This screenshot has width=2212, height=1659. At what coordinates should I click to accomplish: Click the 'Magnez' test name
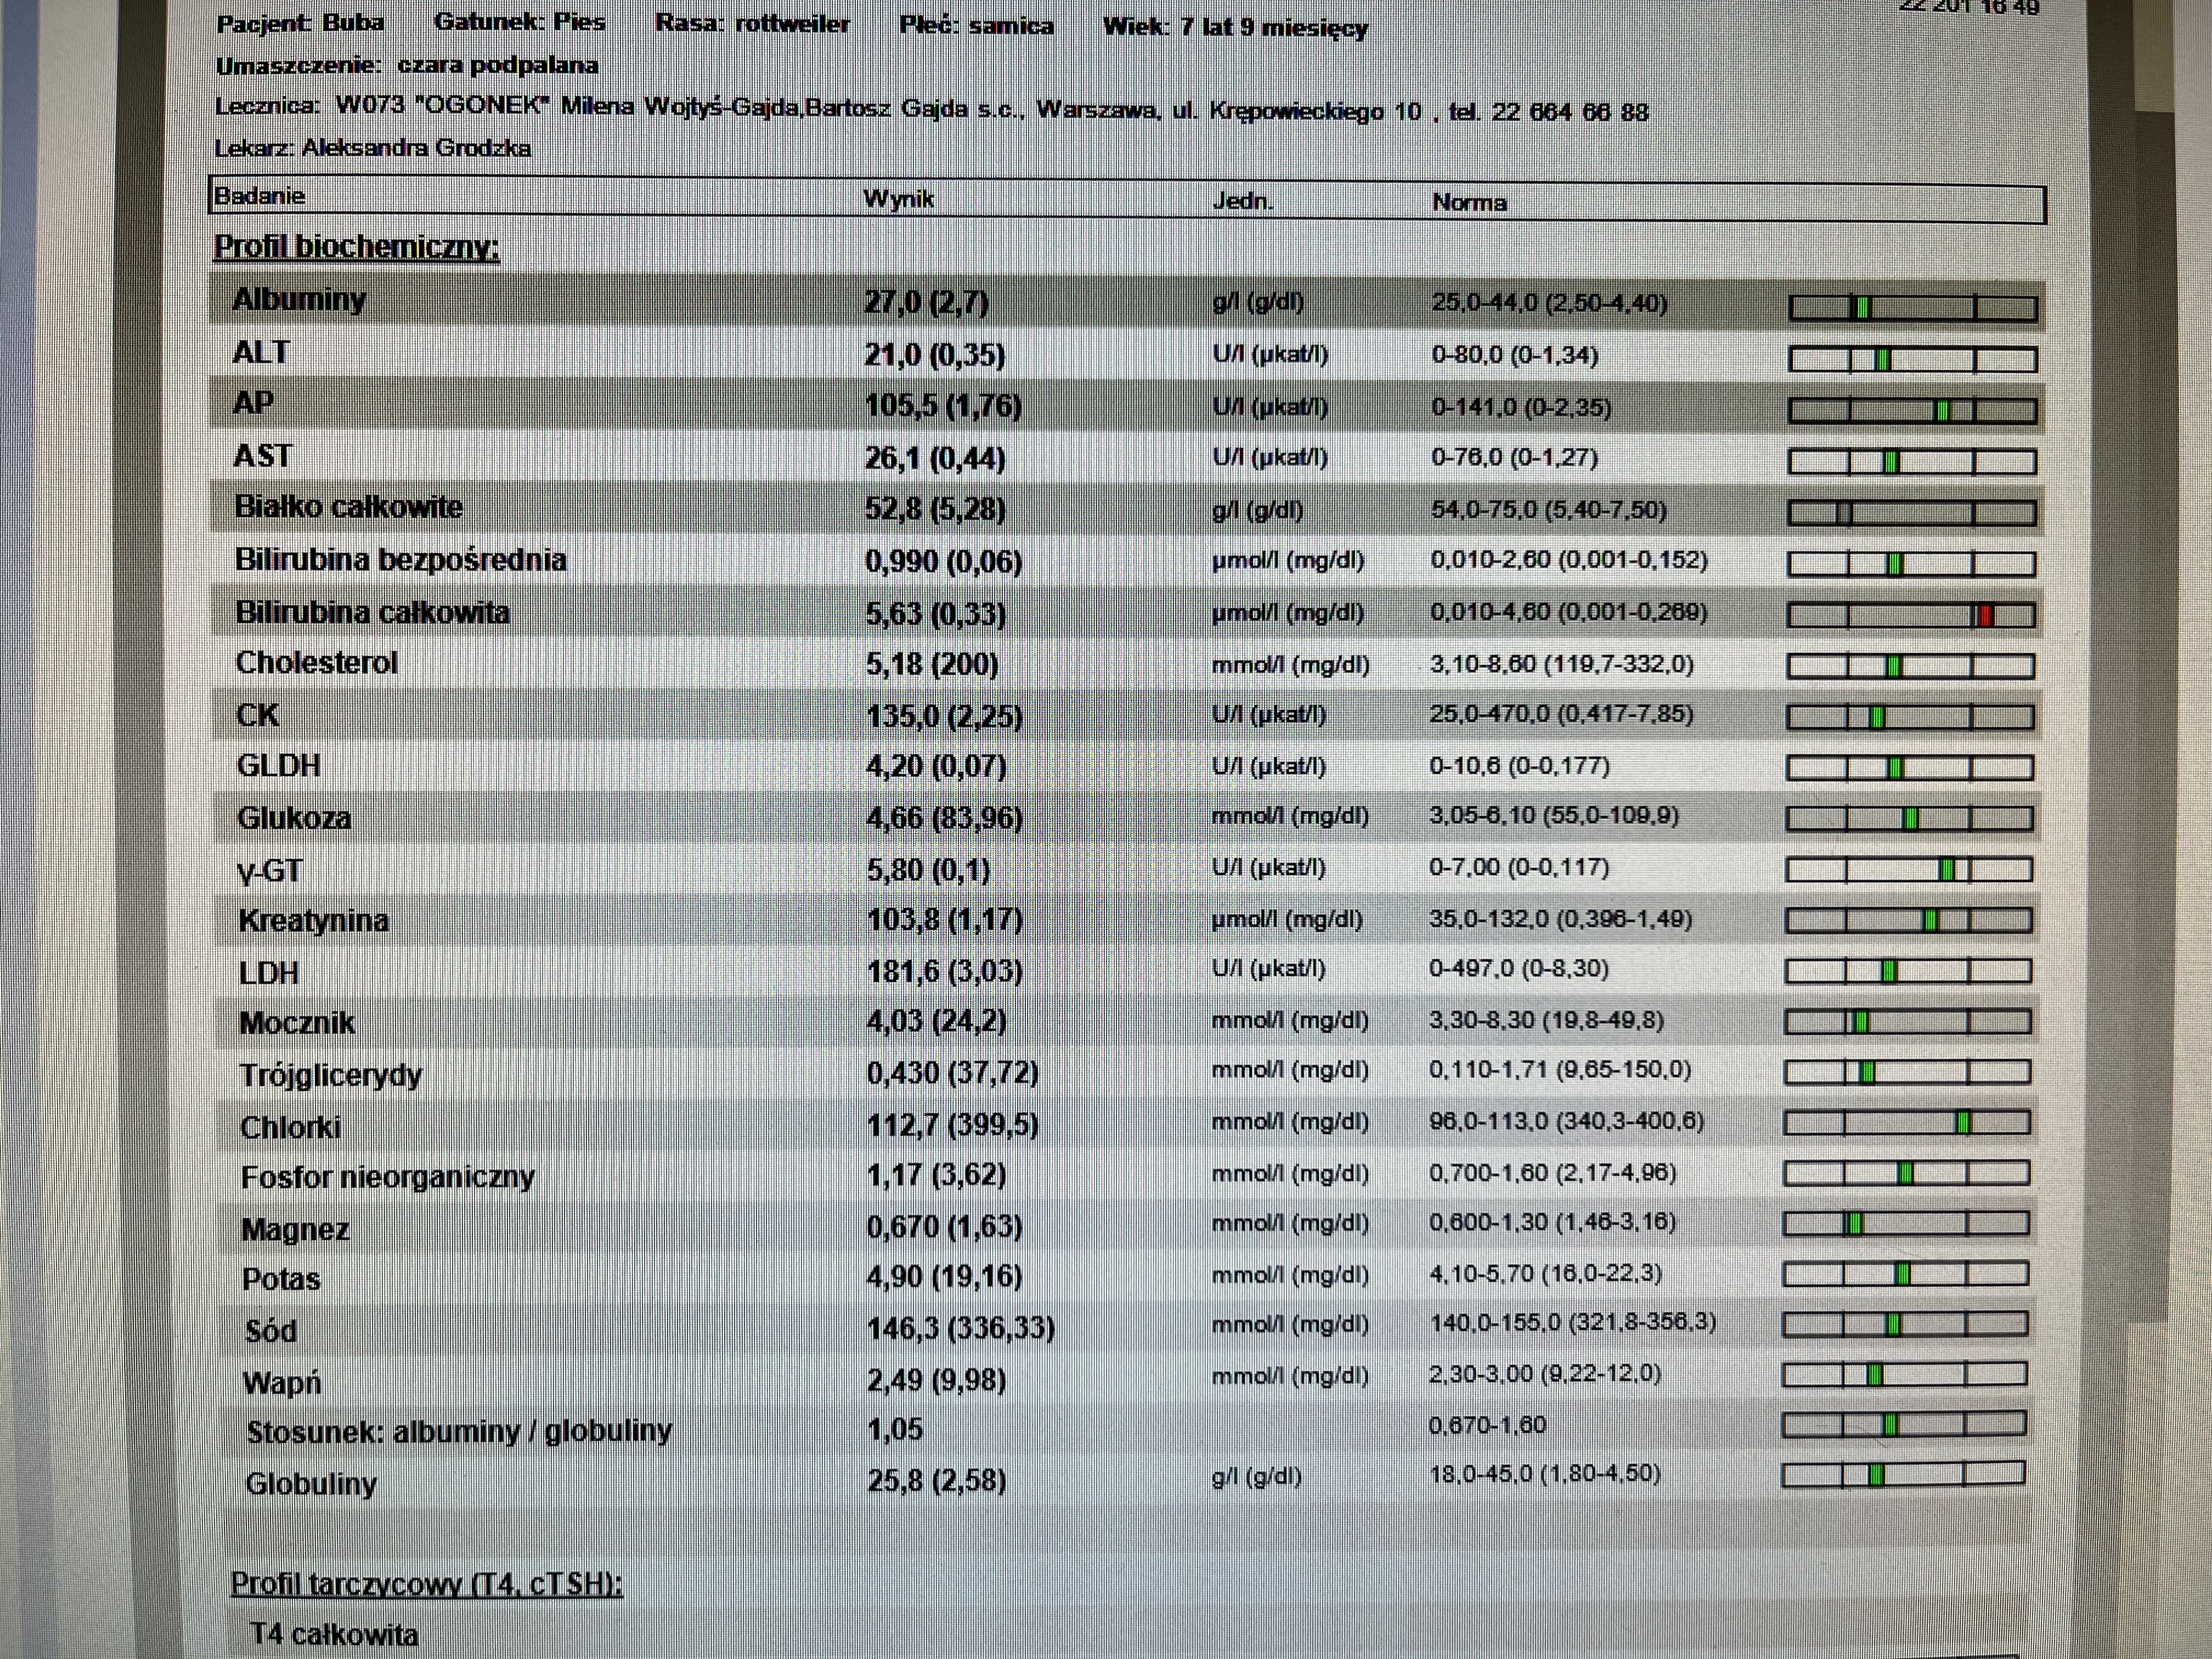tap(295, 1229)
